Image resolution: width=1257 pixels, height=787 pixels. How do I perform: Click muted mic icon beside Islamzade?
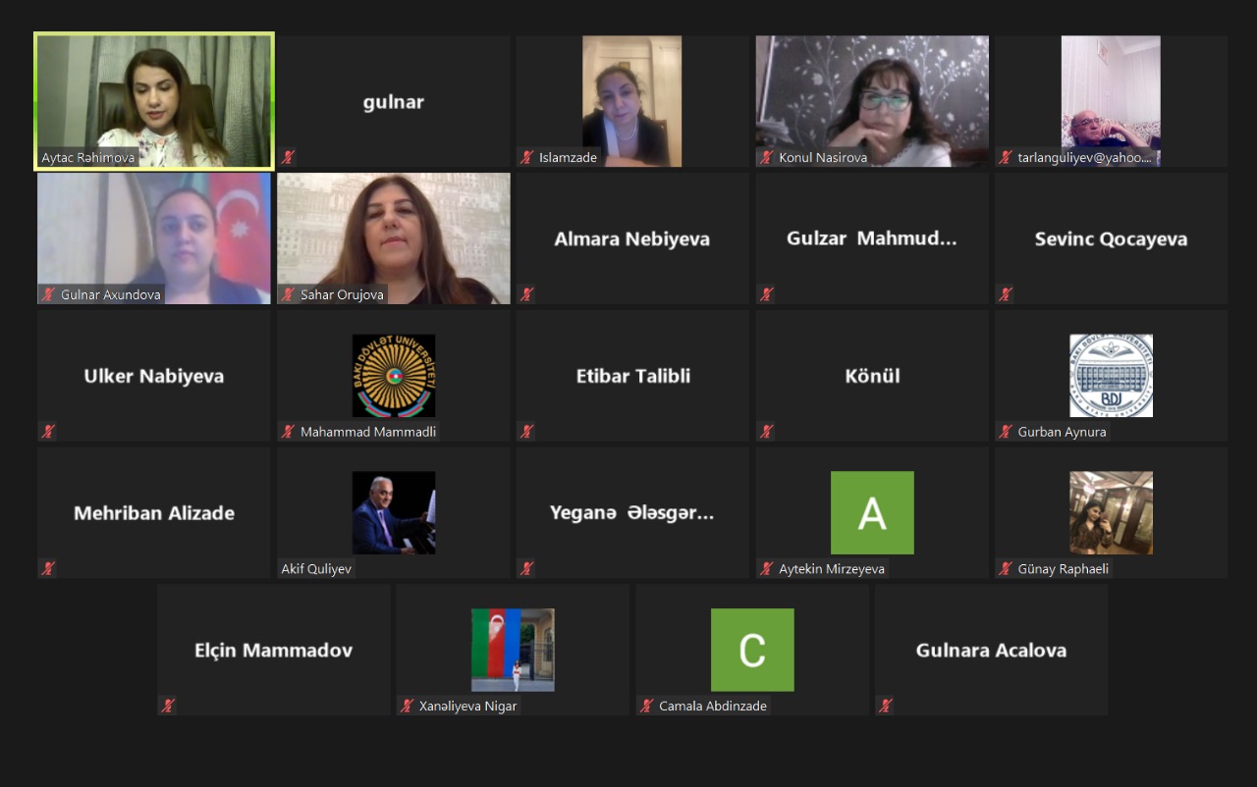click(x=527, y=157)
